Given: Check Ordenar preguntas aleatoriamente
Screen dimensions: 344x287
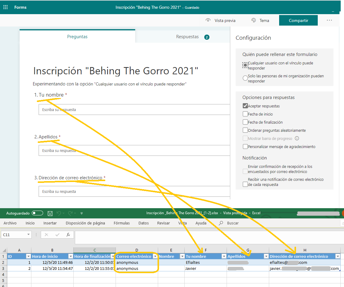Looking at the screenshot, I should (x=245, y=130).
